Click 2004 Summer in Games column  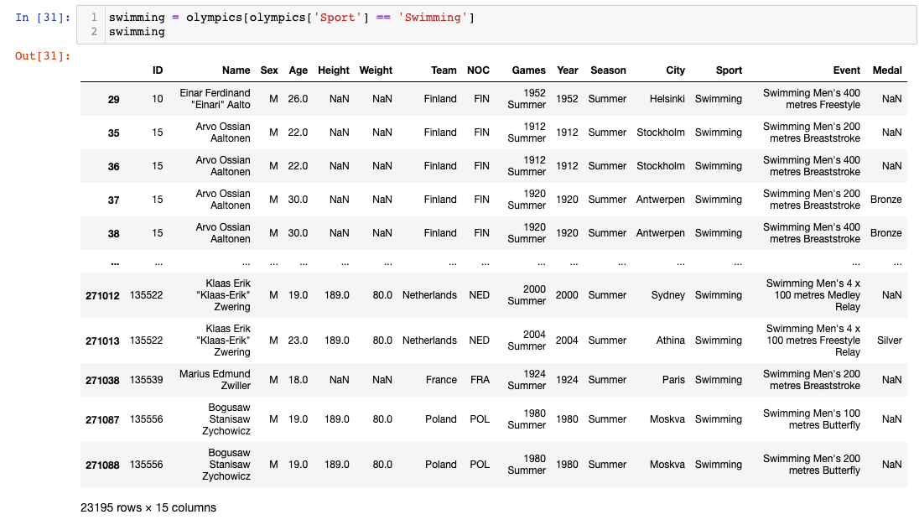pyautogui.click(x=527, y=340)
